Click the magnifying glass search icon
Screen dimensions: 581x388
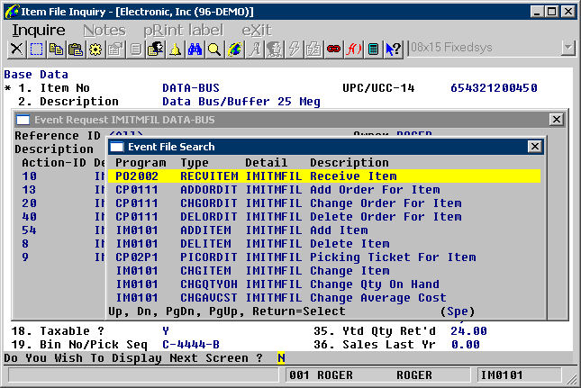[214, 50]
